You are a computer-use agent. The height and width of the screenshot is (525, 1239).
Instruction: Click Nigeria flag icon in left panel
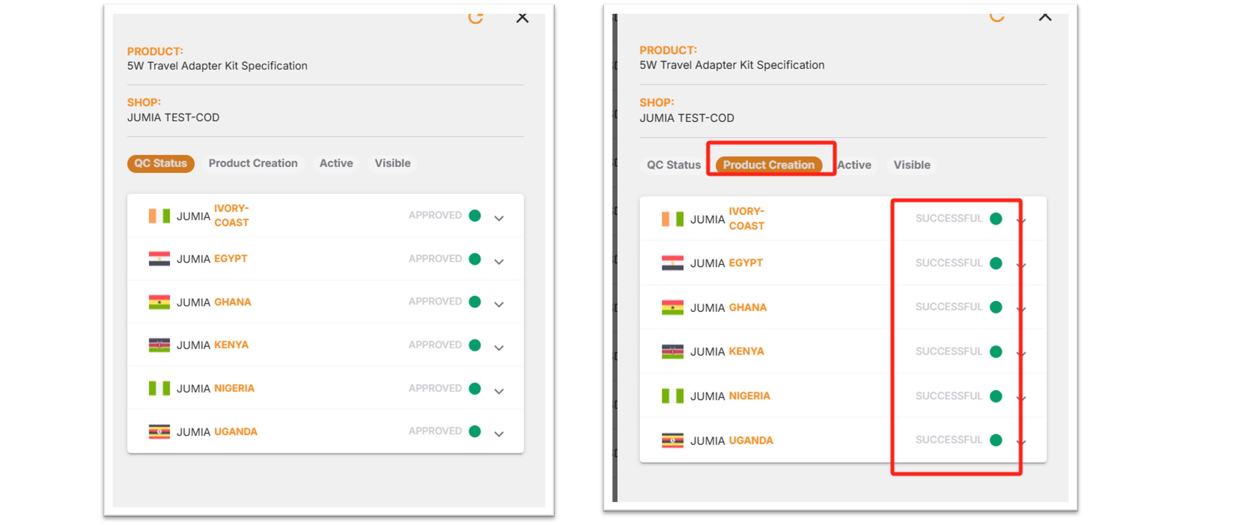click(x=159, y=388)
